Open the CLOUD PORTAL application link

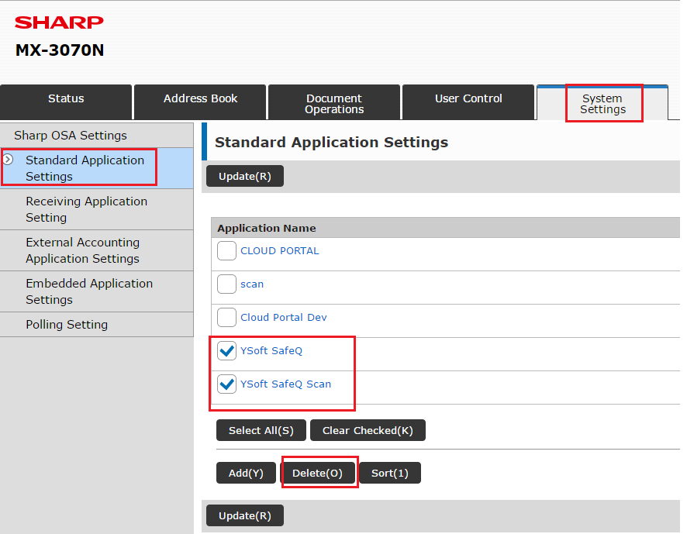pyautogui.click(x=280, y=251)
